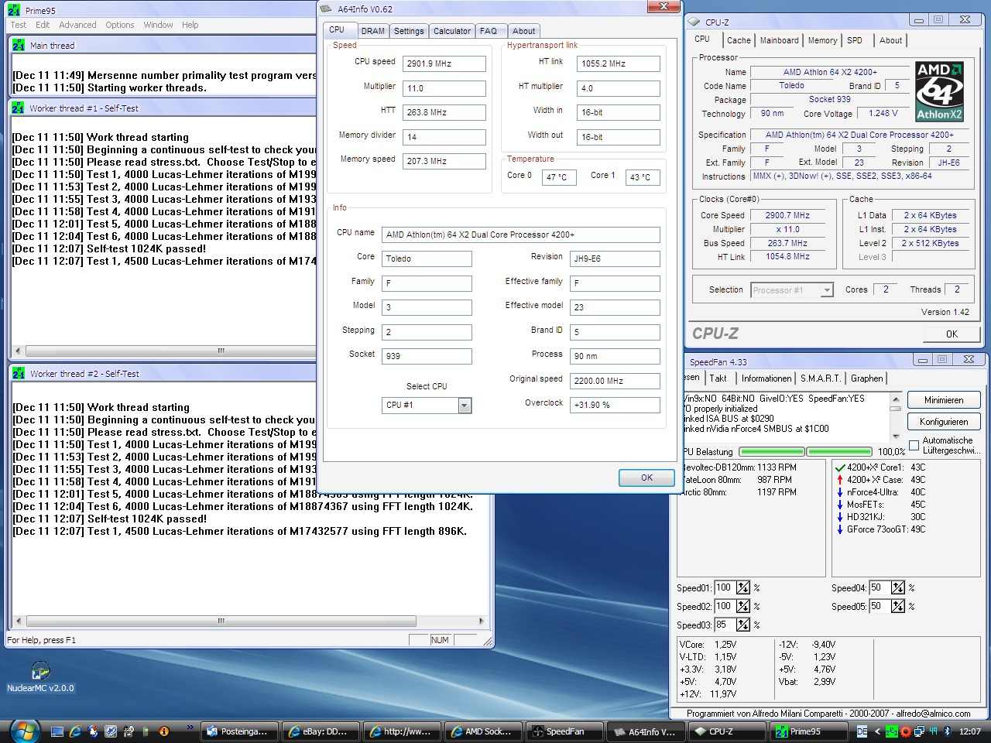Adjust Speed01 spinner arrows
Viewport: 991px width, 743px height.
tap(743, 587)
